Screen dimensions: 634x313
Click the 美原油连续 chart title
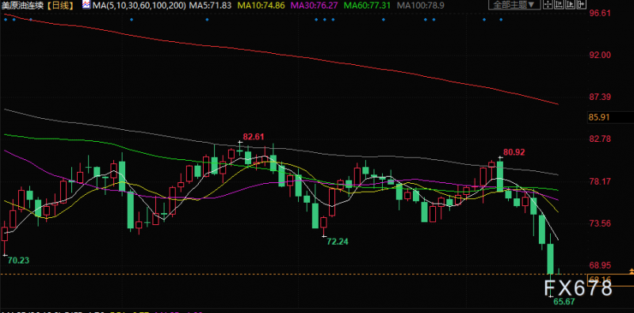tap(24, 6)
